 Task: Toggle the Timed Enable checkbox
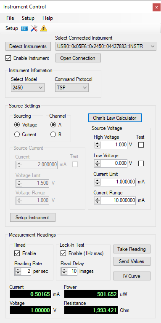click(x=17, y=253)
